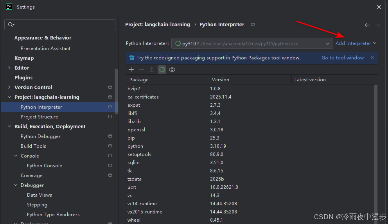
Task: Open the Keymap settings
Action: tap(24, 58)
